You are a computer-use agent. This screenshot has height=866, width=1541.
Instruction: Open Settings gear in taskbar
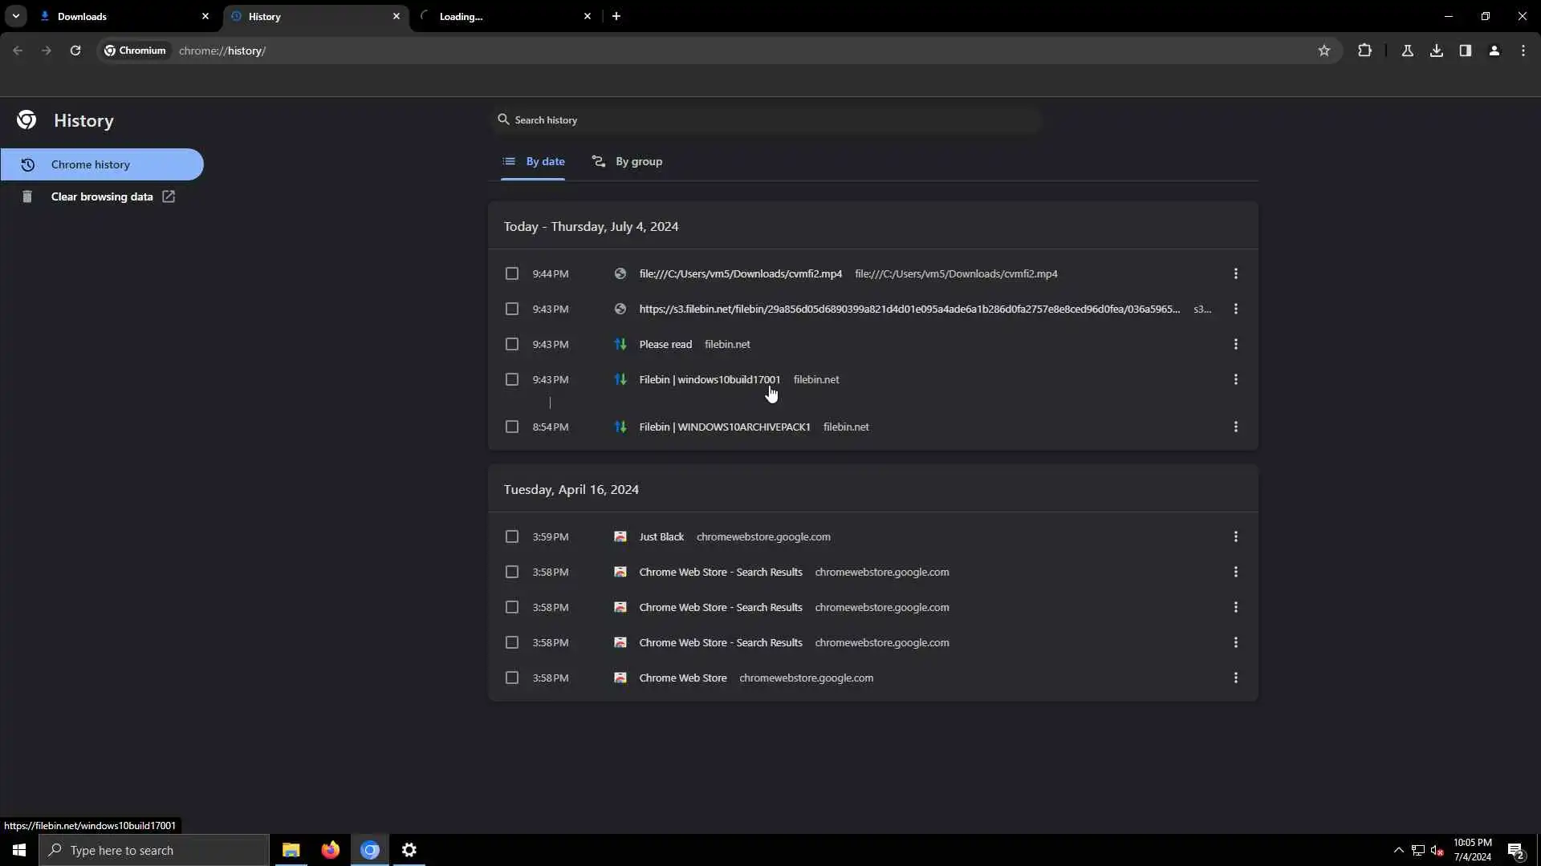pos(409,850)
